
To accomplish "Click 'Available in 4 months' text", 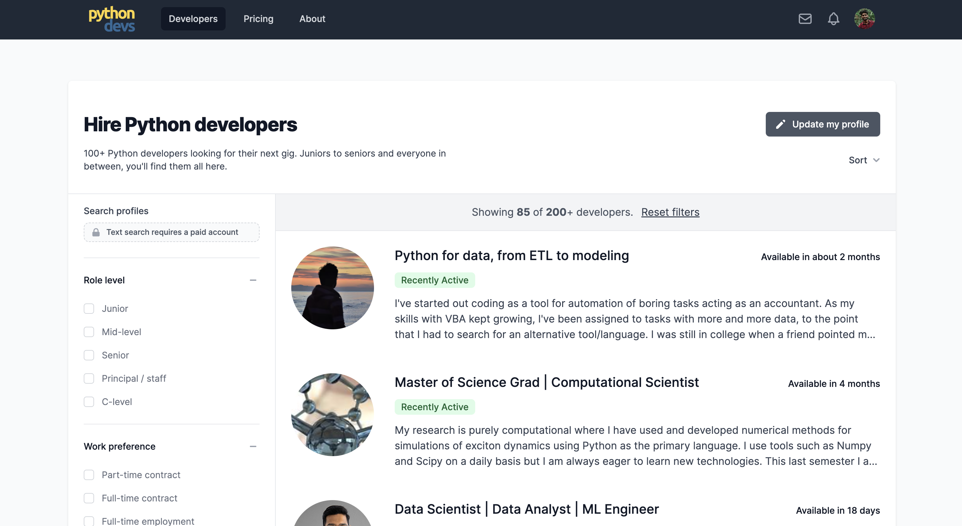I will point(834,384).
